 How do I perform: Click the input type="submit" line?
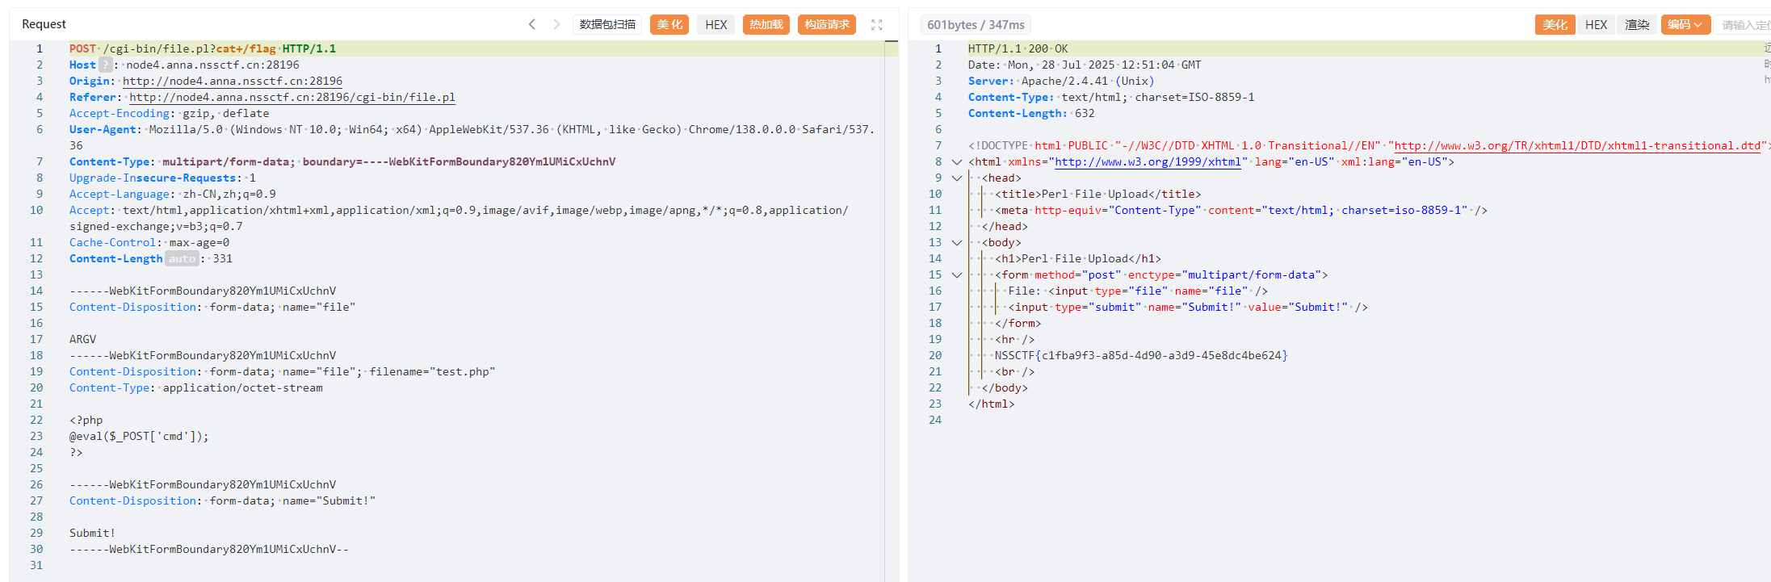pyautogui.click(x=1188, y=307)
